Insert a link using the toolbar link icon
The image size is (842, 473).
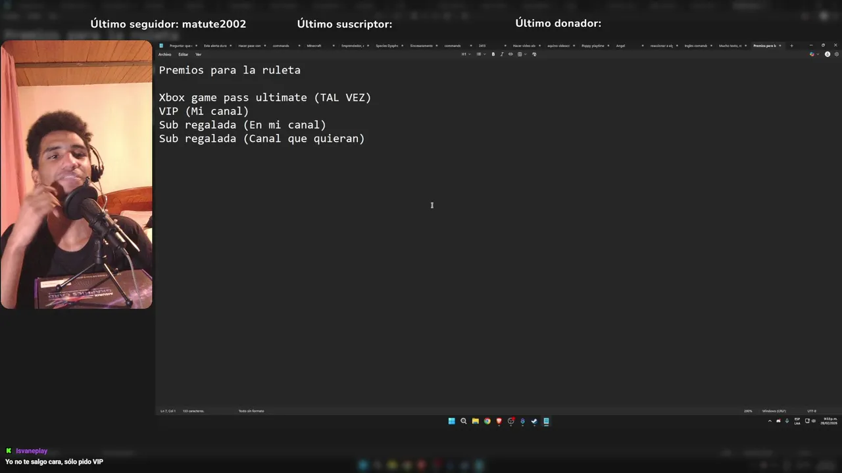510,55
